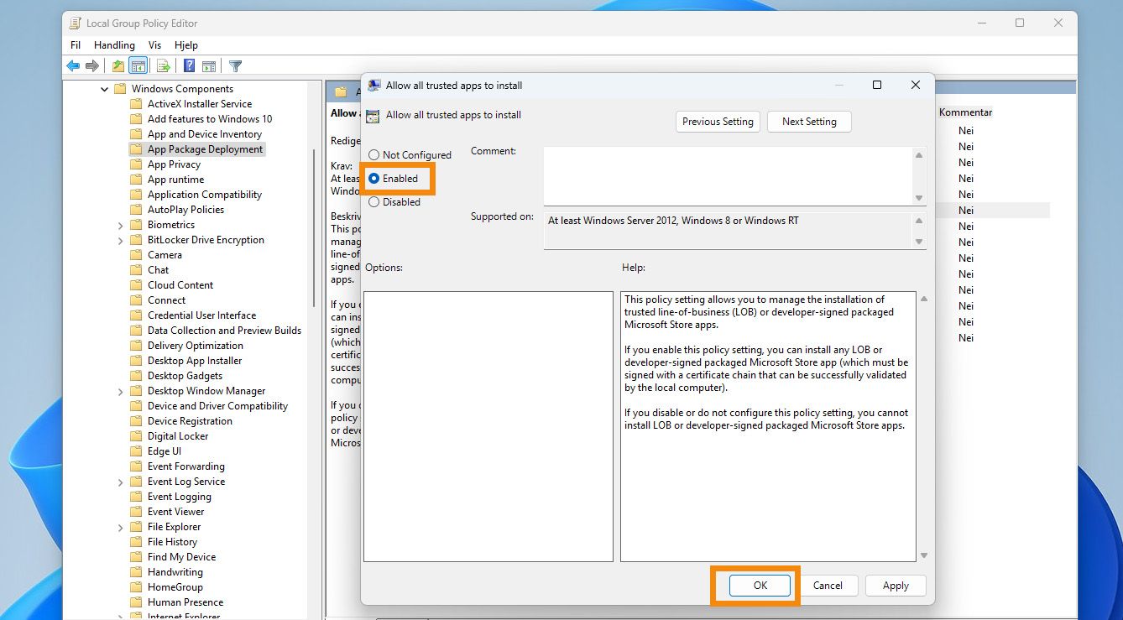Click the folder icon beside Event Viewer
This screenshot has width=1123, height=620.
pos(136,512)
